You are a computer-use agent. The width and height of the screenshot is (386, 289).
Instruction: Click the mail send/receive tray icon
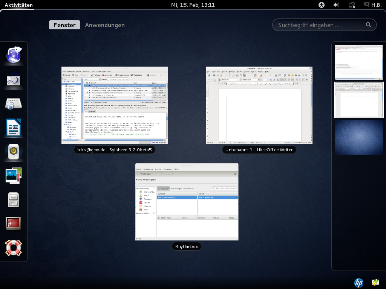pyautogui.click(x=375, y=283)
